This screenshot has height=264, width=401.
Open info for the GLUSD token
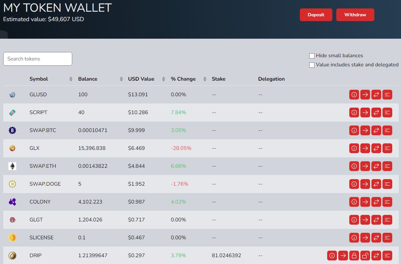point(354,95)
